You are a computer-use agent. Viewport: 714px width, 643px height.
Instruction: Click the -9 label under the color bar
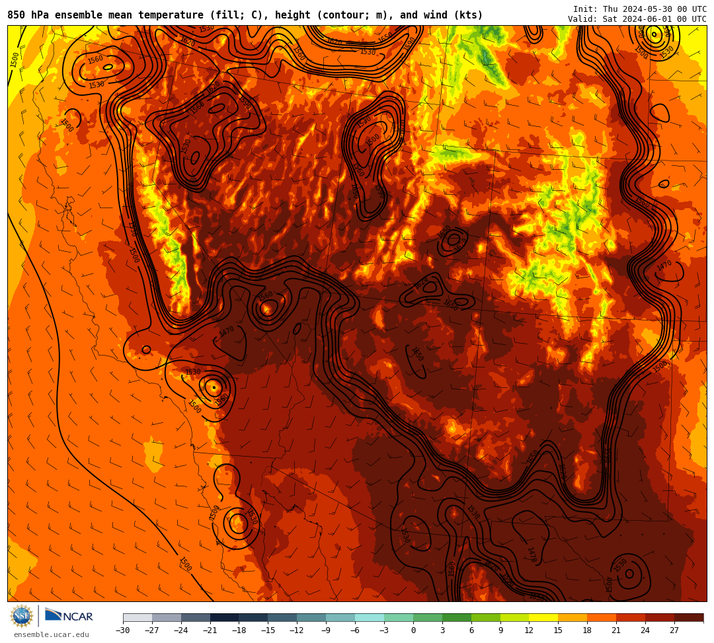(x=326, y=630)
